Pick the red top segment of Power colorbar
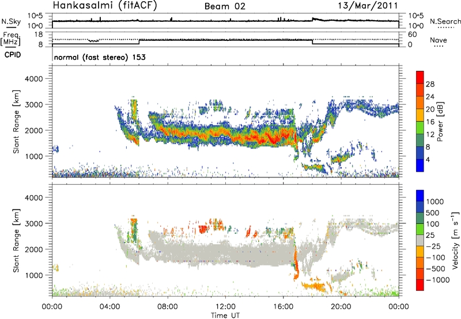Screen dimensions: 461x319 (x=420, y=78)
